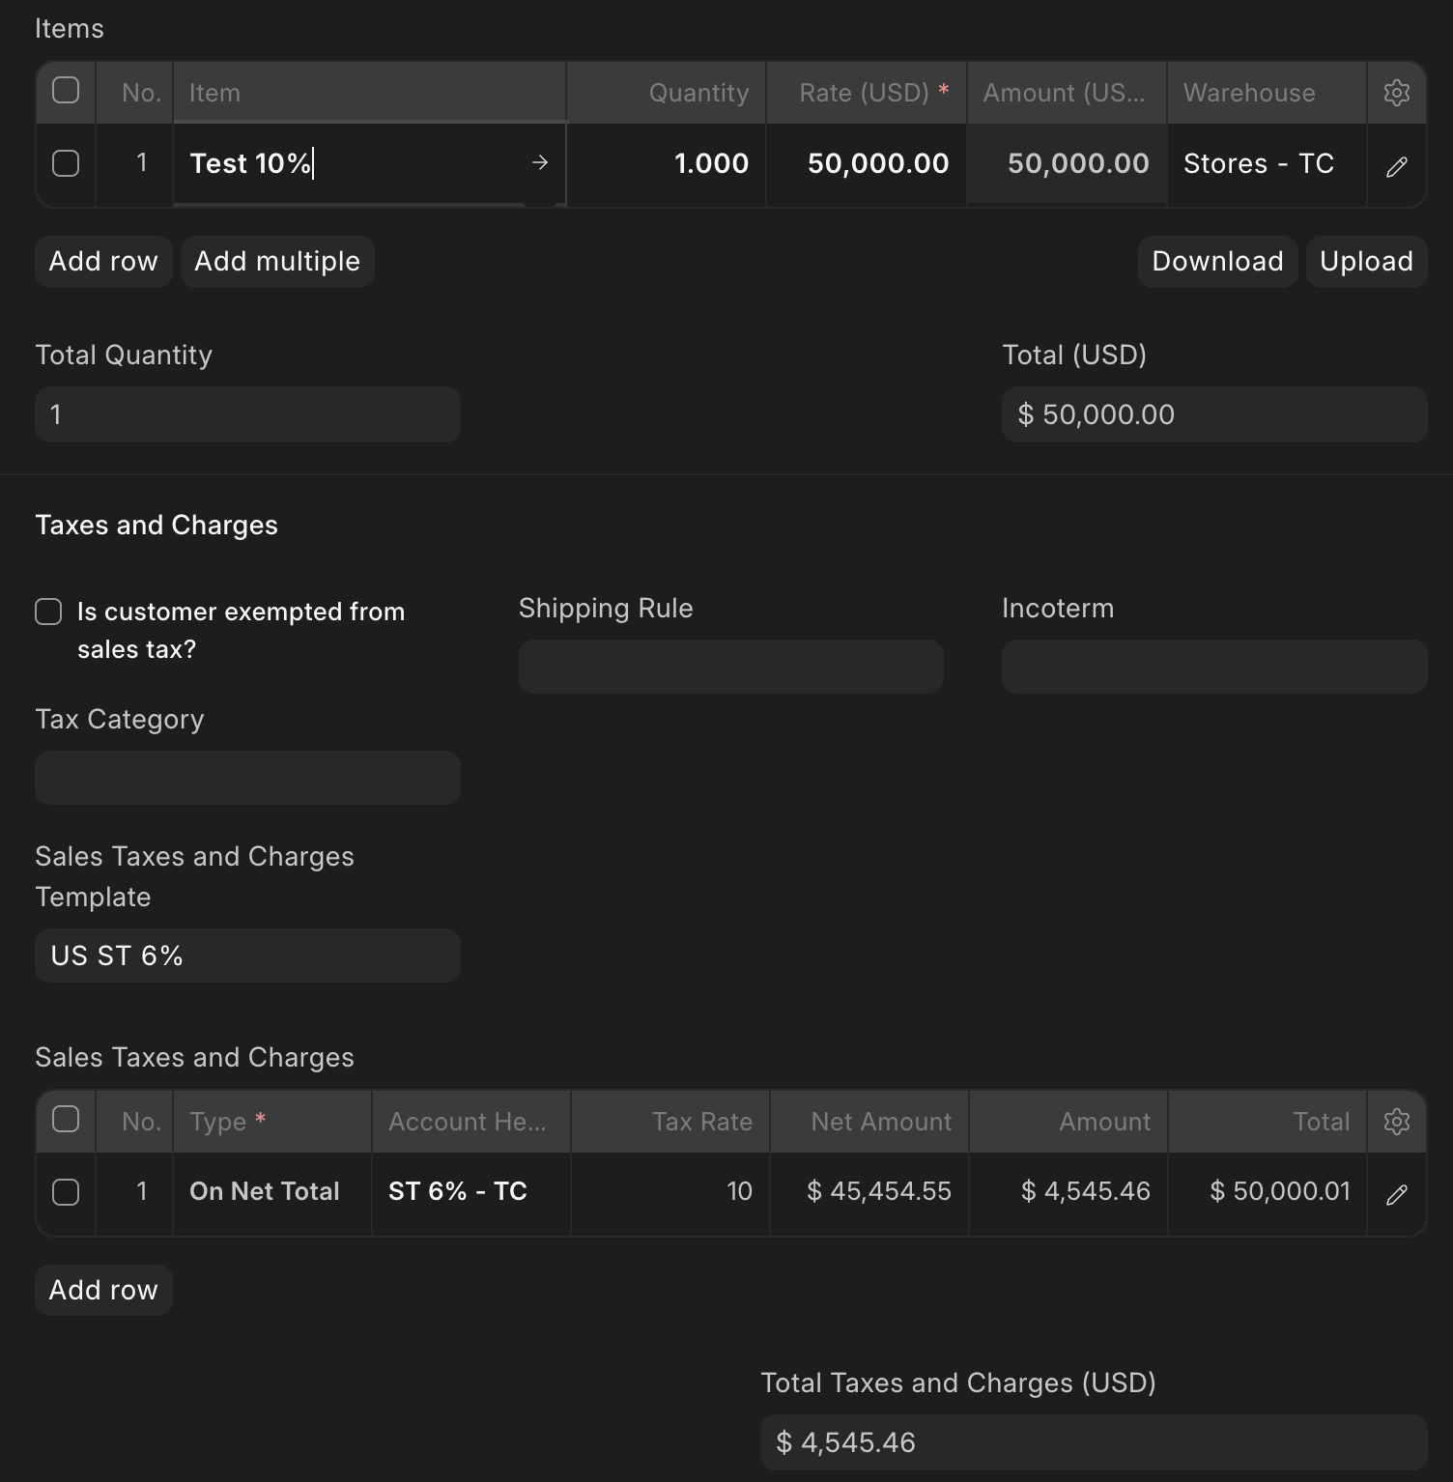
Task: Enable customer exempted from sales tax
Action: click(x=48, y=612)
